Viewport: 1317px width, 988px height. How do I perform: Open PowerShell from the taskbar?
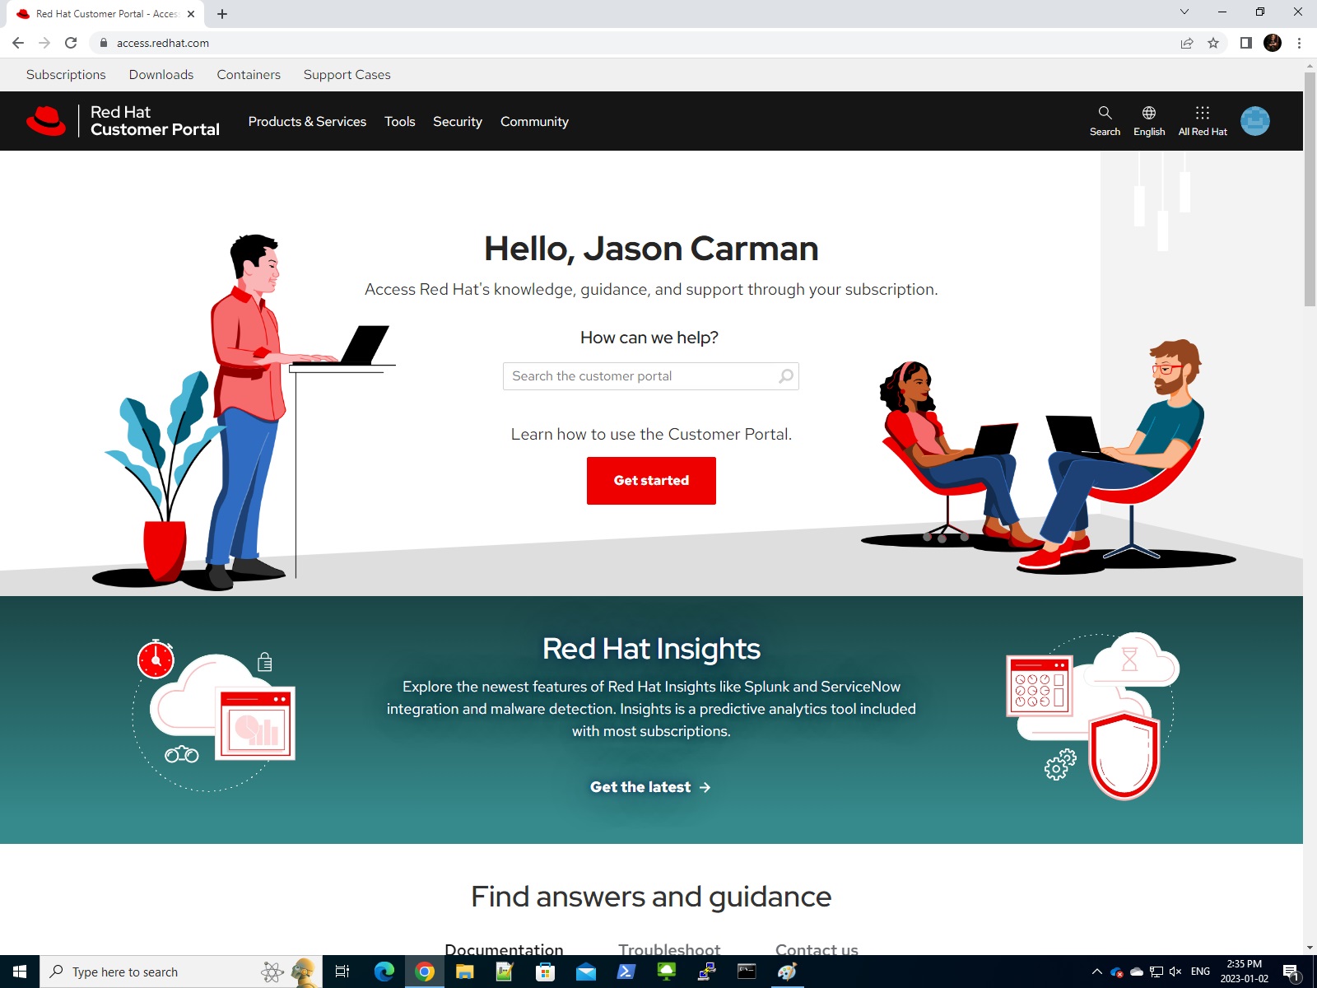click(x=626, y=972)
